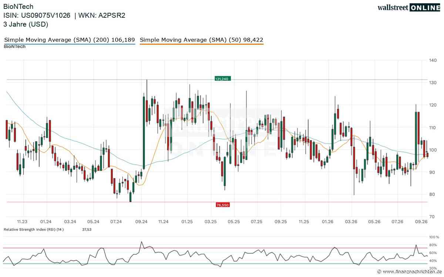Click the 01.24 date axis label
Viewport: 444px width, 277px height.
[46, 222]
